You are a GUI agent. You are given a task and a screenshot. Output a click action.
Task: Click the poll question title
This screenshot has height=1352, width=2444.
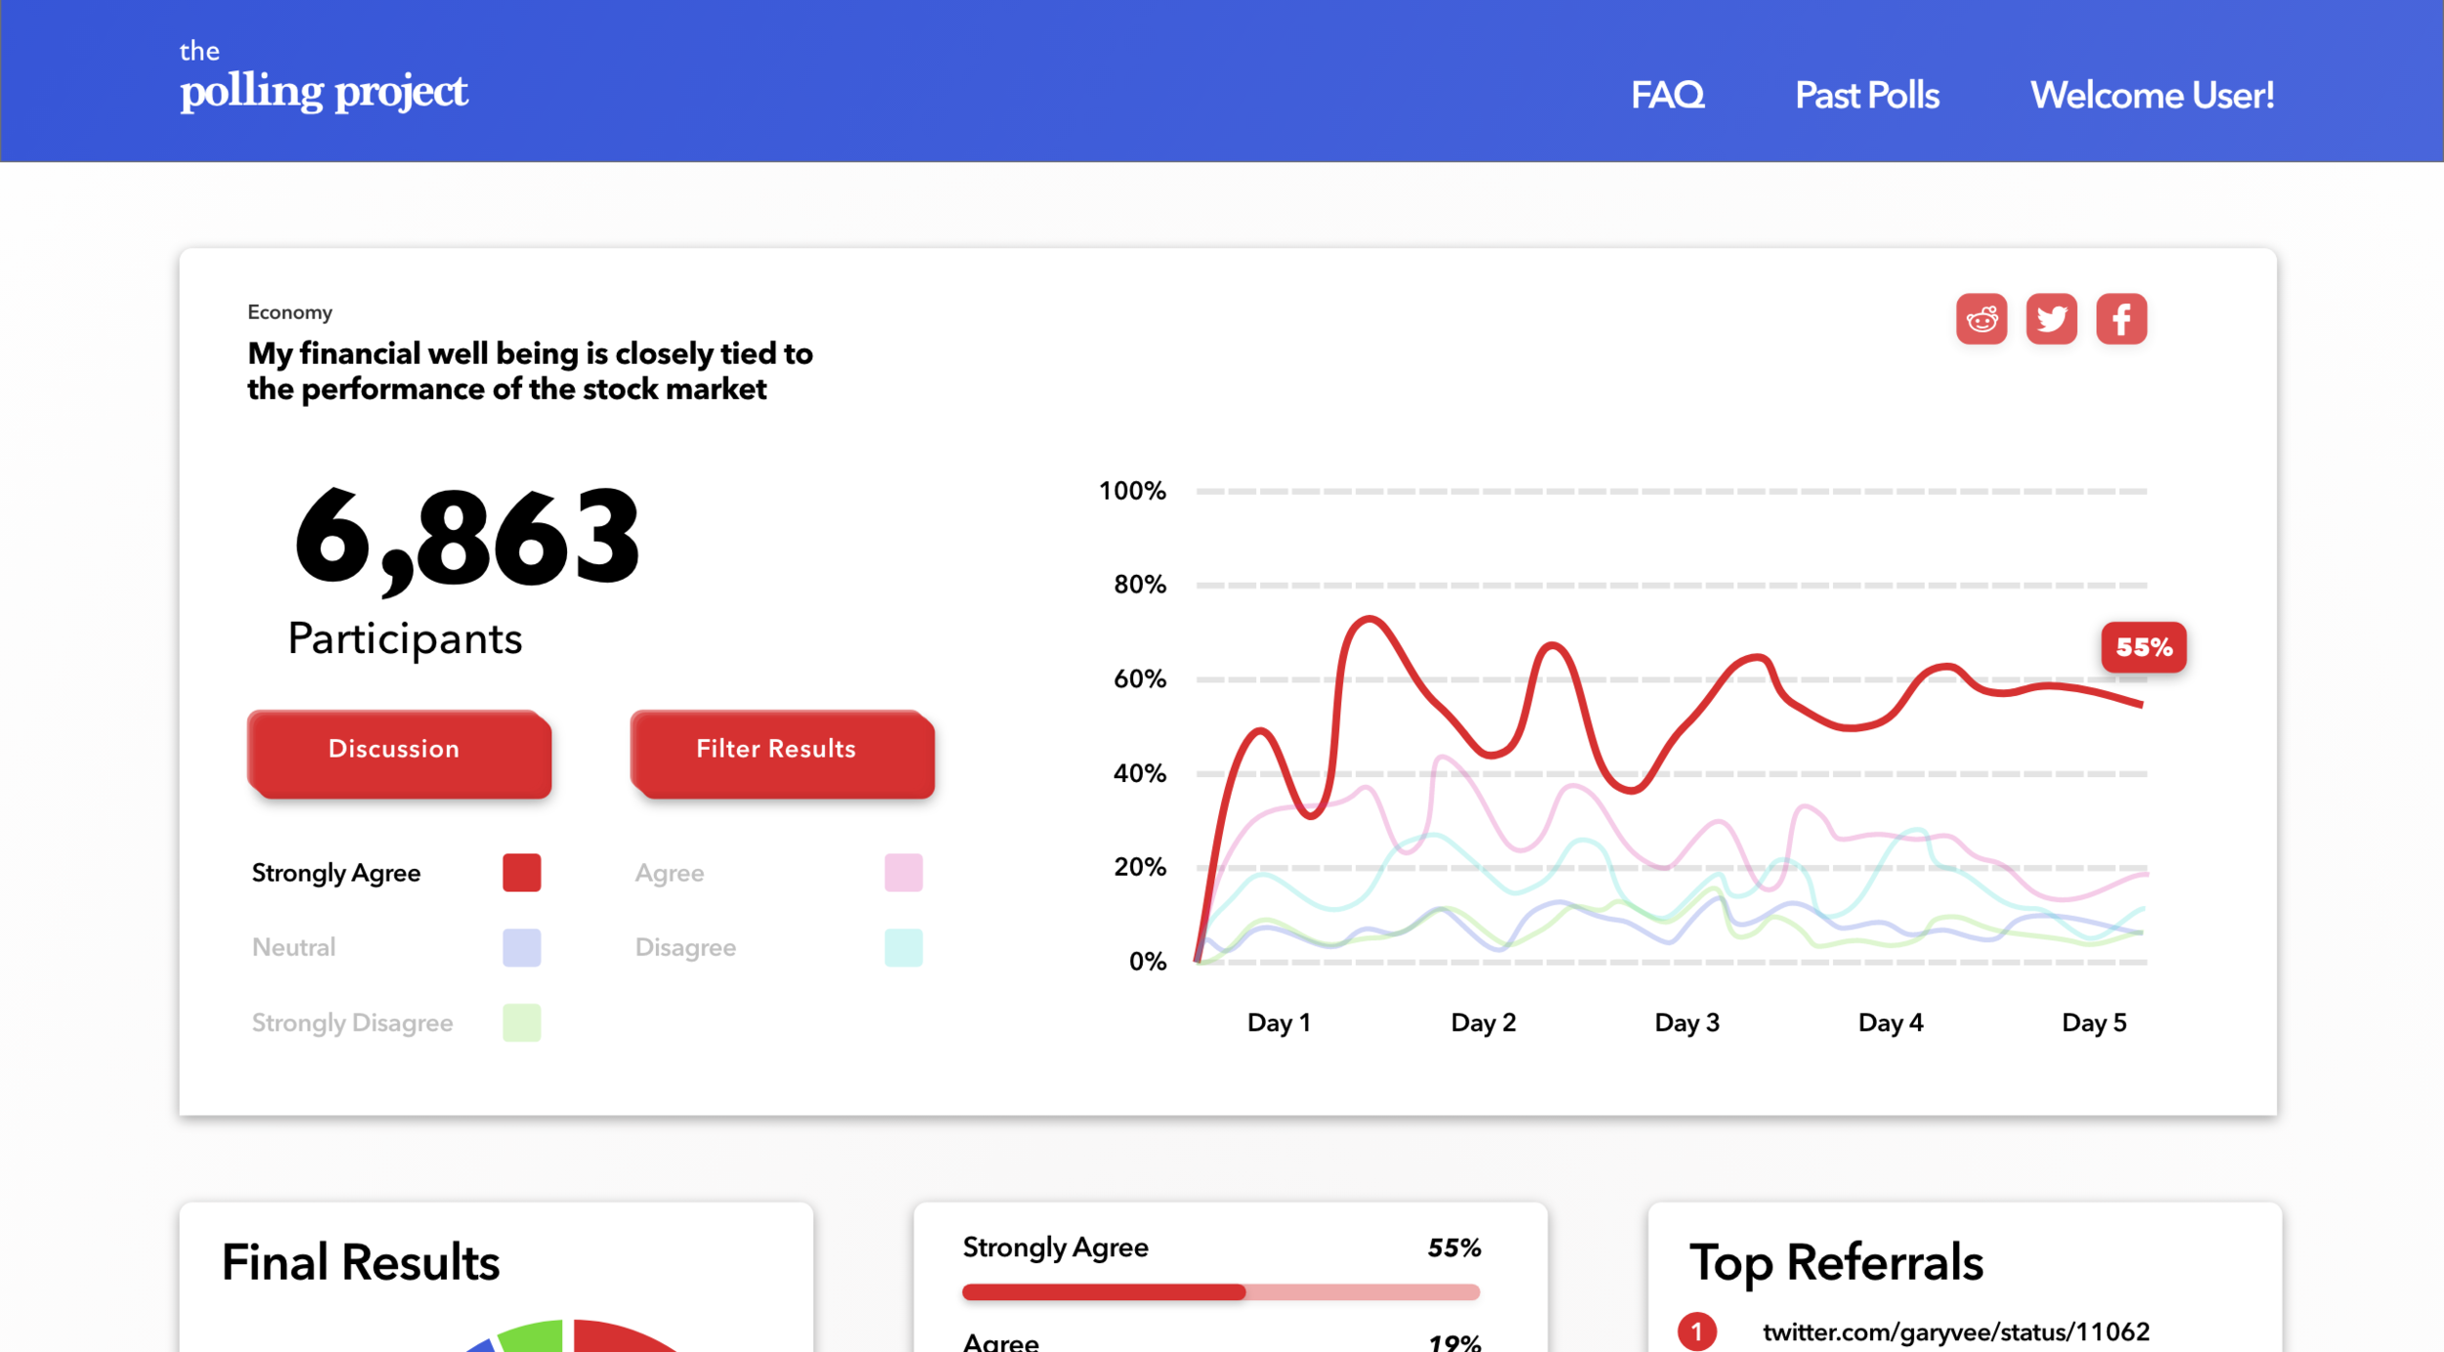(x=530, y=371)
